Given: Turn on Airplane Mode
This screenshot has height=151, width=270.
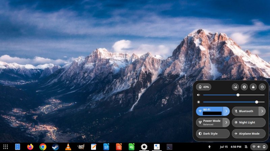Looking at the screenshot, I should click(x=249, y=134).
